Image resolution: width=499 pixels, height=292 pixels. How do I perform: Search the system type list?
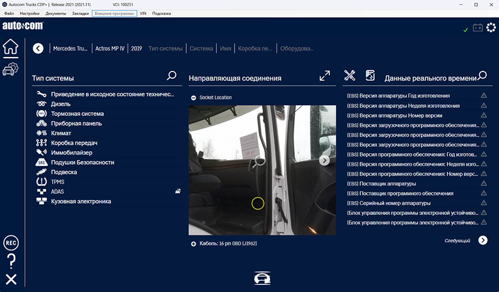click(172, 75)
